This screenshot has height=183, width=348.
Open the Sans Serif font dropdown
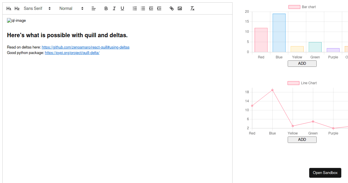coord(37,8)
